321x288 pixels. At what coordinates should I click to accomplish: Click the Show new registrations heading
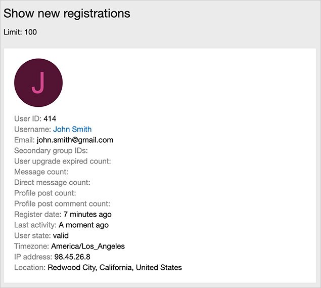pos(67,14)
